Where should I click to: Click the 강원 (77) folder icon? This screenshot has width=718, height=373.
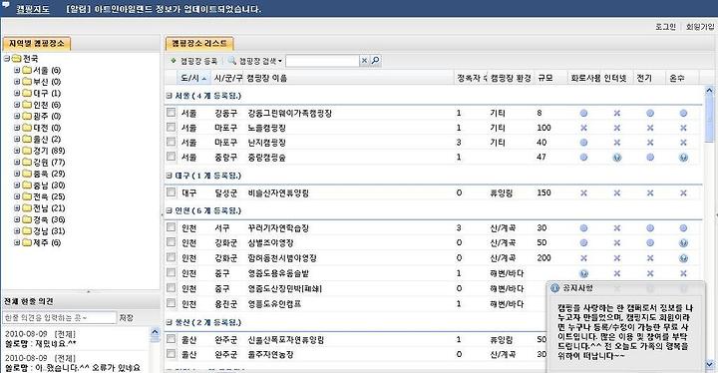pos(27,163)
